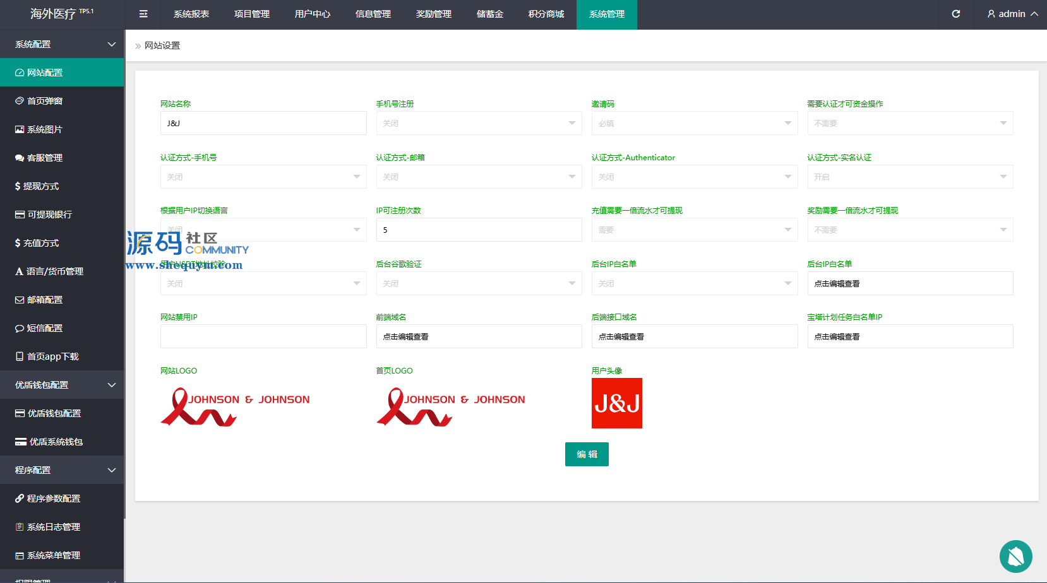Image resolution: width=1047 pixels, height=583 pixels.
Task: Click the green 编辑 button
Action: pos(587,454)
